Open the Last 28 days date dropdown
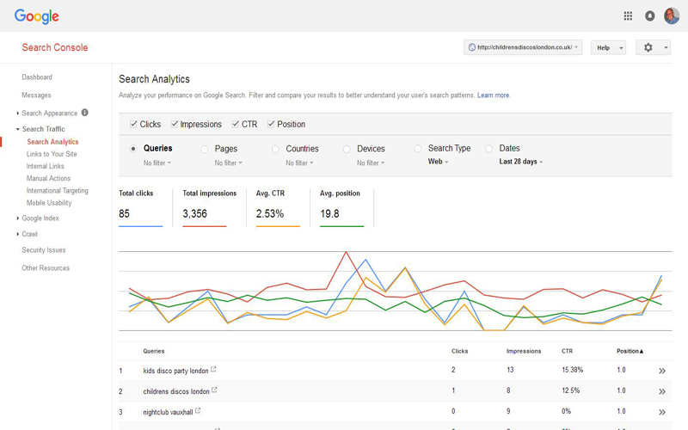 pos(521,162)
